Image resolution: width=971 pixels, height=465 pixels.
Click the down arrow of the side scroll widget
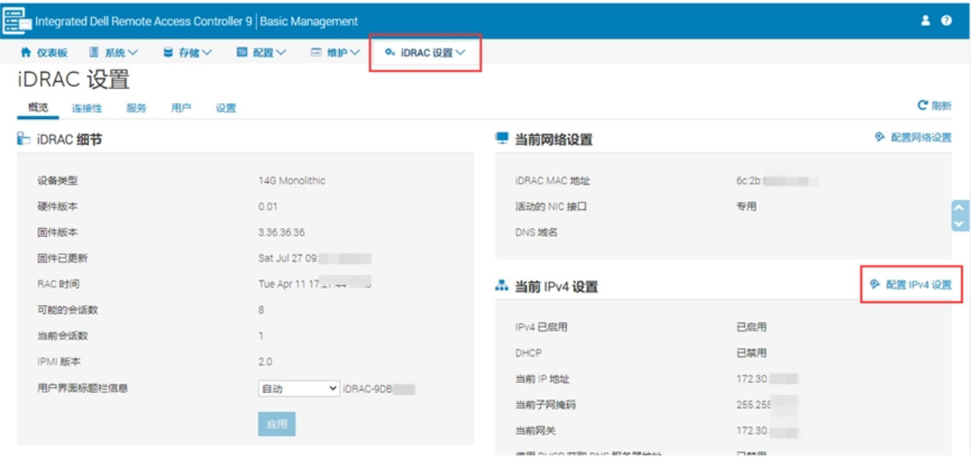960,223
